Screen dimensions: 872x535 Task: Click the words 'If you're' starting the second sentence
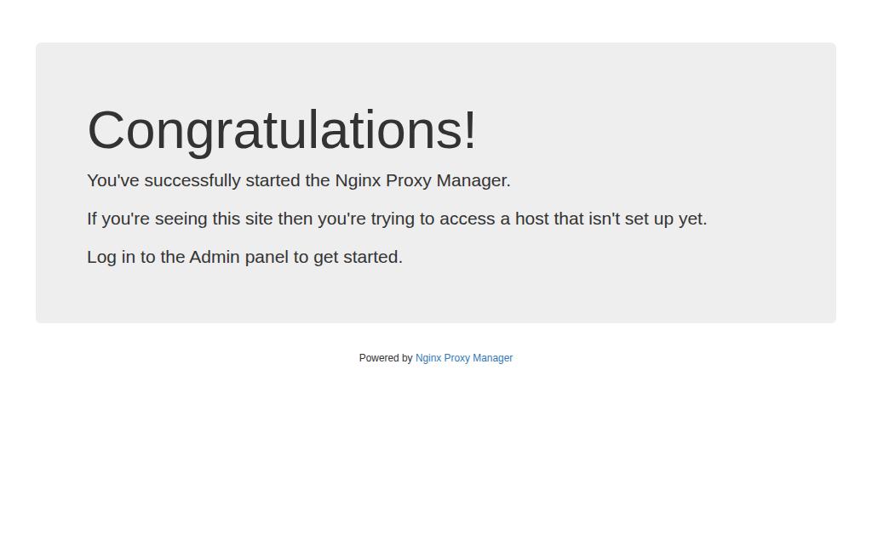(x=118, y=219)
